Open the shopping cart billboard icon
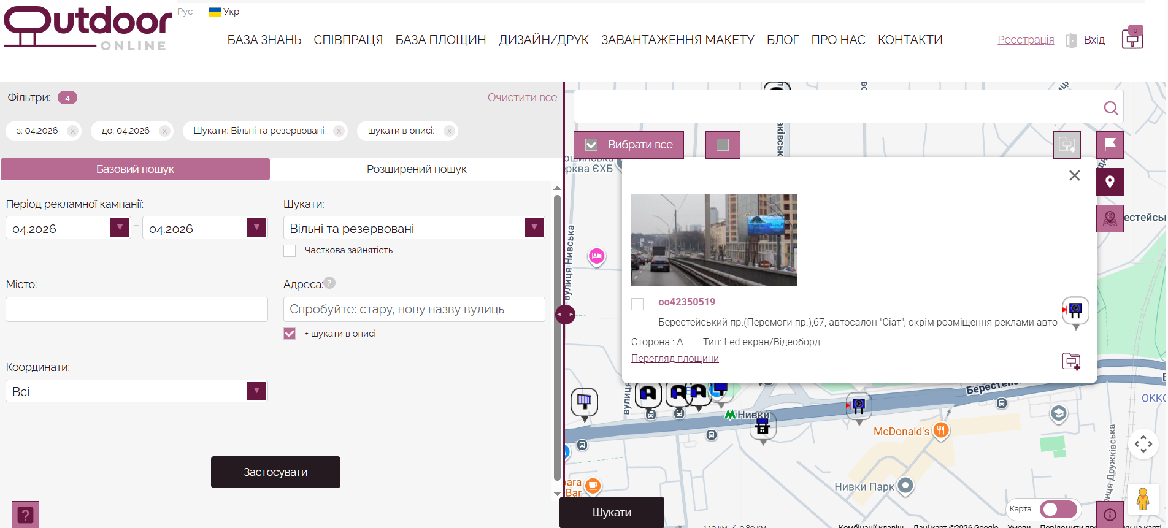This screenshot has height=528, width=1168. pos(1132,39)
